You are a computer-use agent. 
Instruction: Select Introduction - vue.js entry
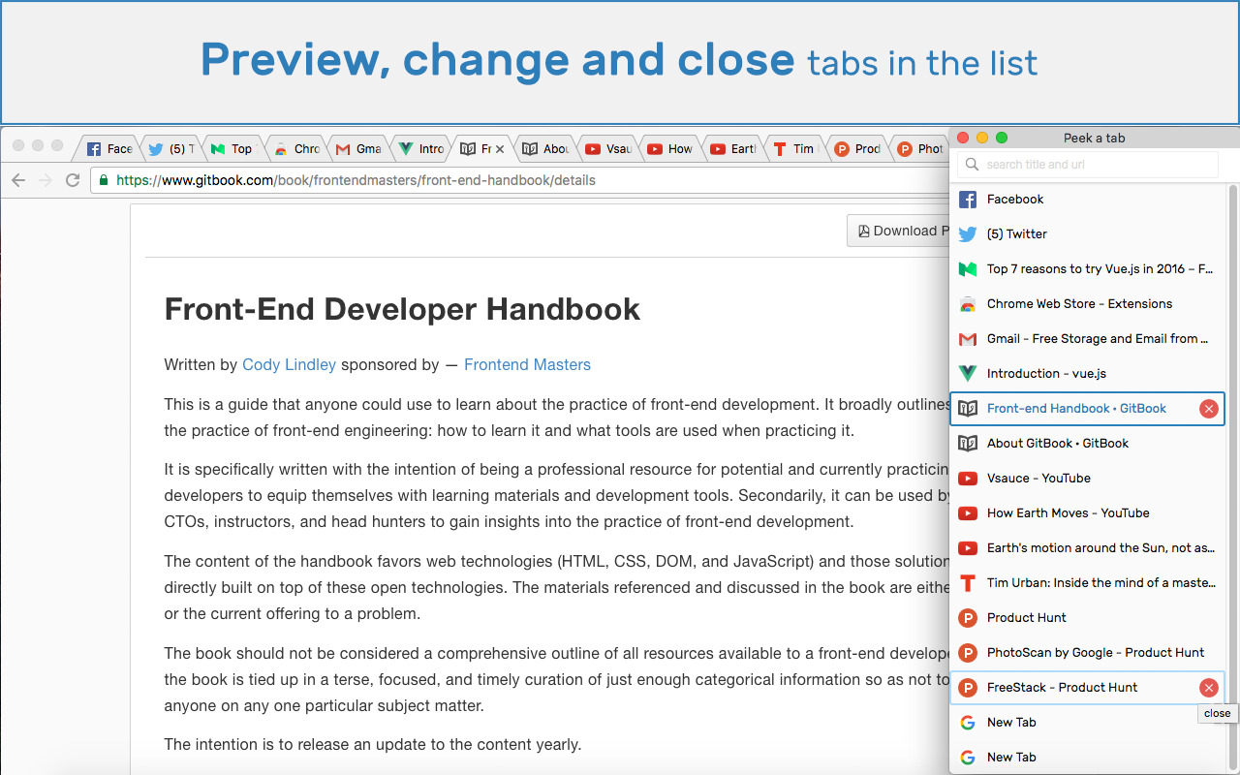(1087, 374)
